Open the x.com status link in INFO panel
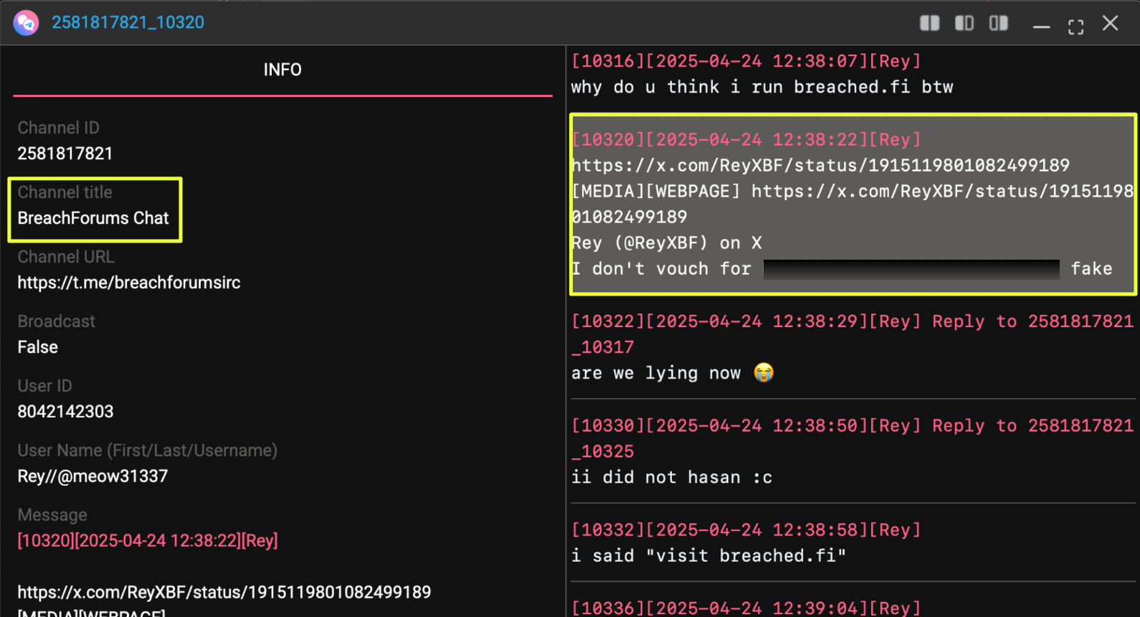 click(224, 593)
